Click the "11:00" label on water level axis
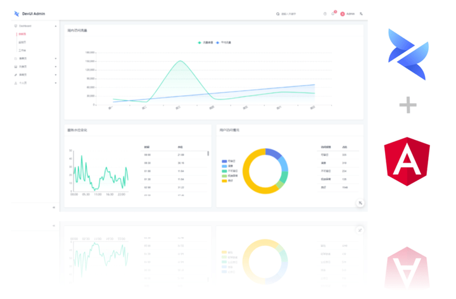This screenshot has width=456, height=299. (98, 194)
